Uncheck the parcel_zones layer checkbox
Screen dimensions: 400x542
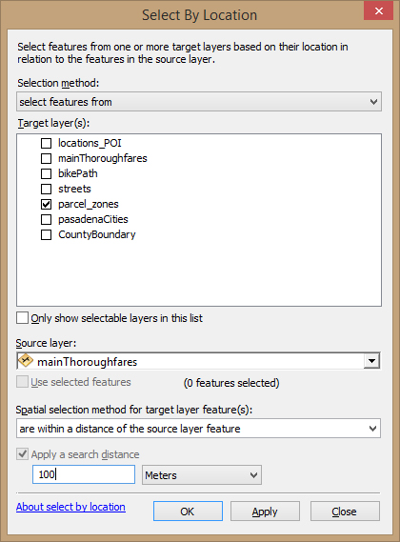[x=46, y=204]
